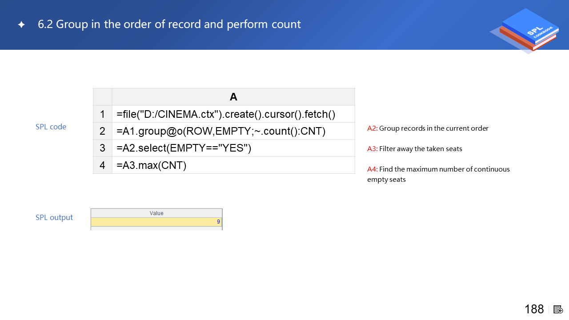Screen dimensions: 569x320
Task: Click the star bullet before slide title
Action: coord(21,25)
